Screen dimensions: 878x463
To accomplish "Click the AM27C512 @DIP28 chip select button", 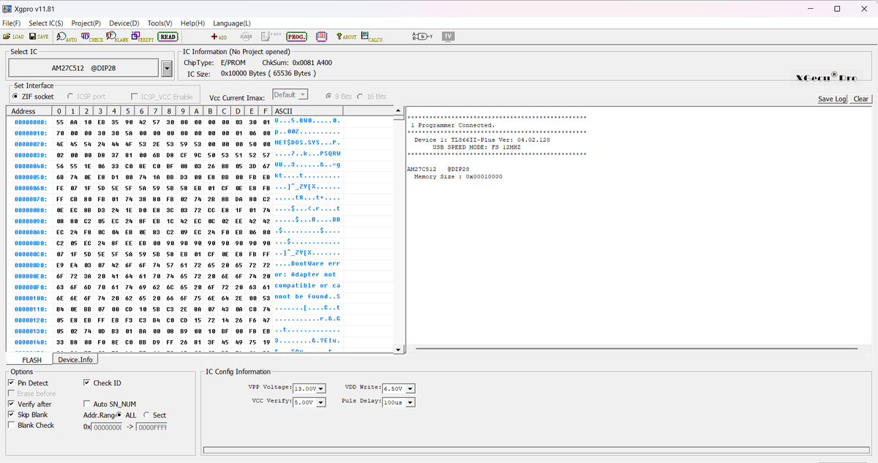I will (x=85, y=69).
